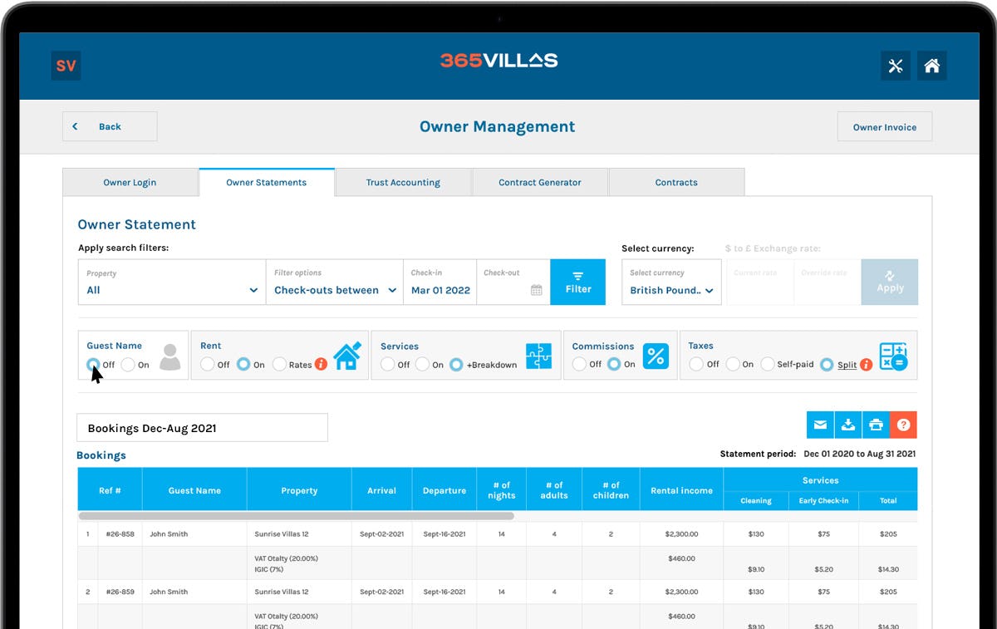Viewport: 997px width, 629px height.
Task: Download the statement with download icon
Action: tap(847, 425)
